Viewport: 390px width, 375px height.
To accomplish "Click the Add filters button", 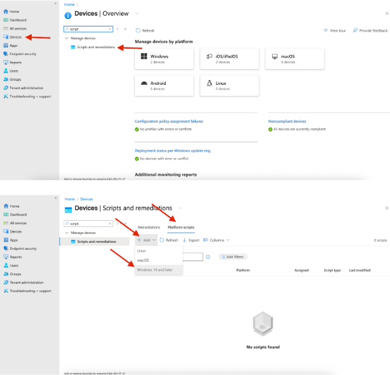I will click(x=233, y=257).
